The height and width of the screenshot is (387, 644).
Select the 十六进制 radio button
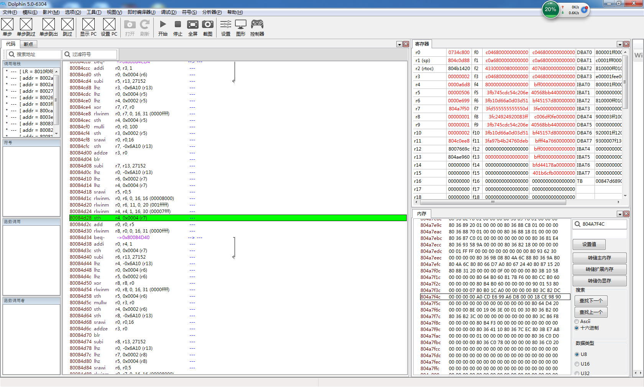577,328
